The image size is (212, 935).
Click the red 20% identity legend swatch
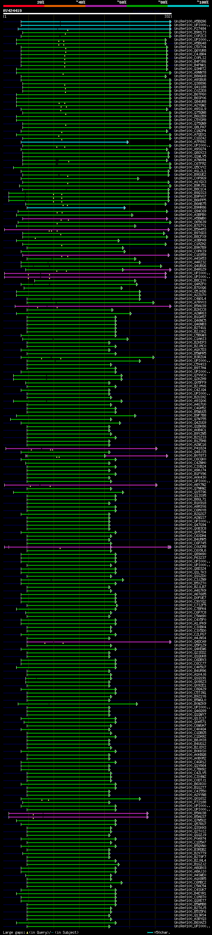click(x=24, y=6)
